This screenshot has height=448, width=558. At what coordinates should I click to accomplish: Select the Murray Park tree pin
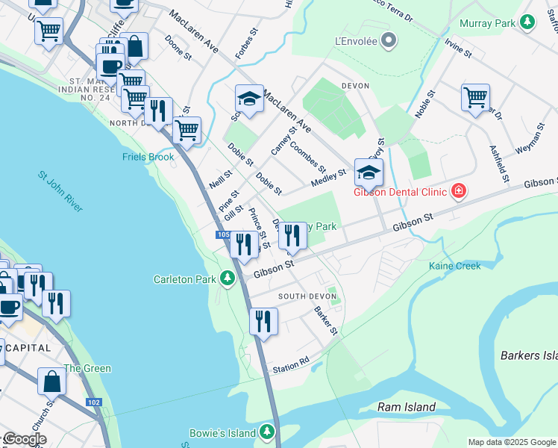tap(527, 23)
